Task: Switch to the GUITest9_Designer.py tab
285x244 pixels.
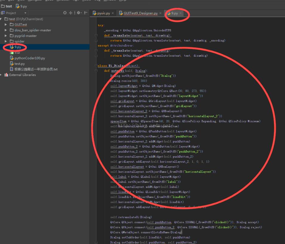Action: coord(140,13)
